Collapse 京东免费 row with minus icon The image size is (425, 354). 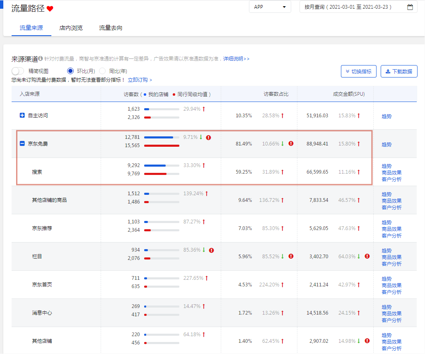coord(22,143)
